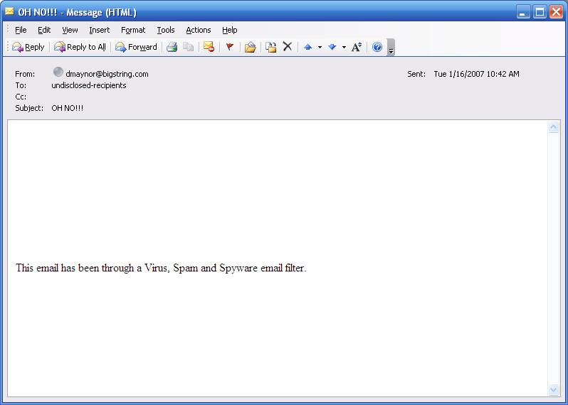
Task: Open the Actions menu
Action: pos(198,30)
